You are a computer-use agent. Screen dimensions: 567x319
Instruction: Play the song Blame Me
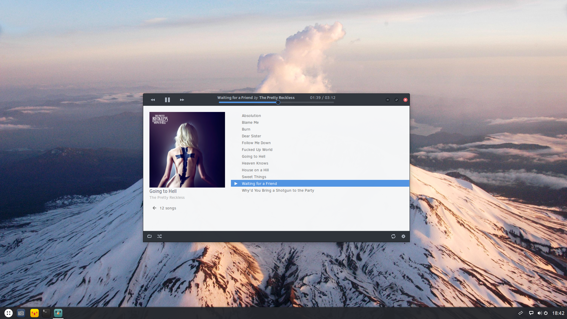coord(250,123)
